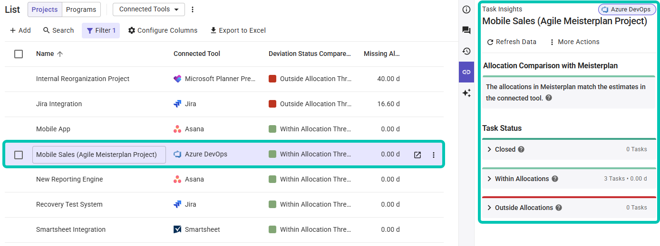Image resolution: width=660 pixels, height=246 pixels.
Task: Click Jira icon in Recovery Test System row
Action: click(x=177, y=205)
